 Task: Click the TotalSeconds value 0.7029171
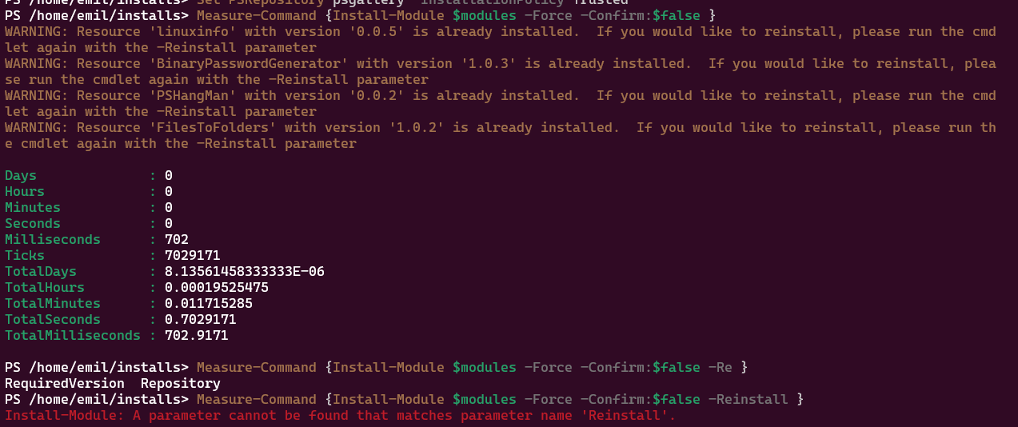click(201, 320)
